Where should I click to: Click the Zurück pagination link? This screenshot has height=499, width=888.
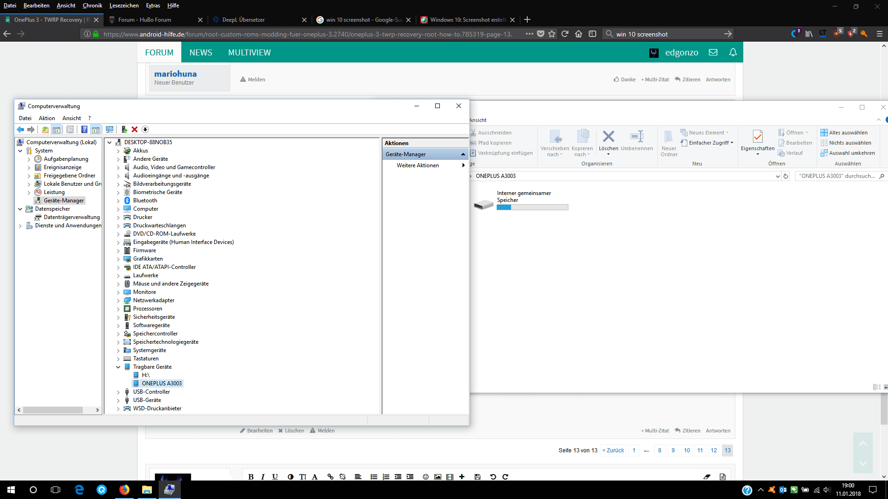coord(613,450)
